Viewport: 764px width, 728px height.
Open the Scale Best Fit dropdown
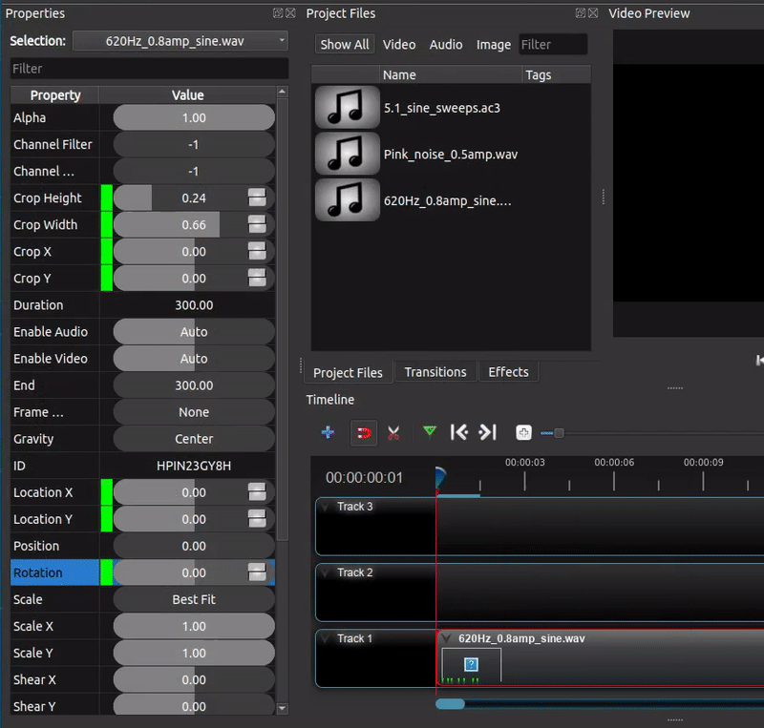pyautogui.click(x=194, y=599)
